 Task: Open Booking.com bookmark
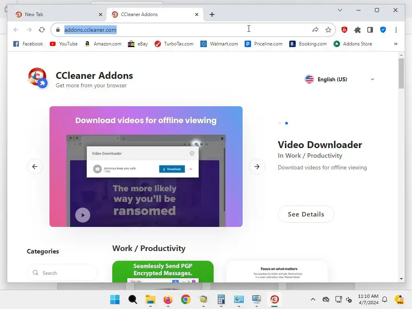pyautogui.click(x=308, y=44)
